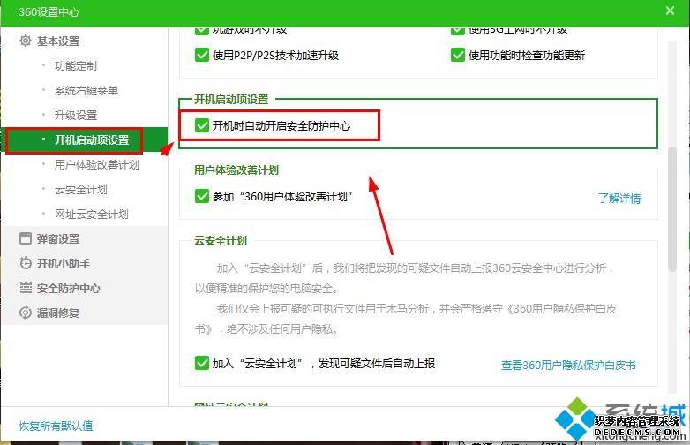This screenshot has width=690, height=445.
Task: Collapse the 基本设置 category
Action: point(57,41)
